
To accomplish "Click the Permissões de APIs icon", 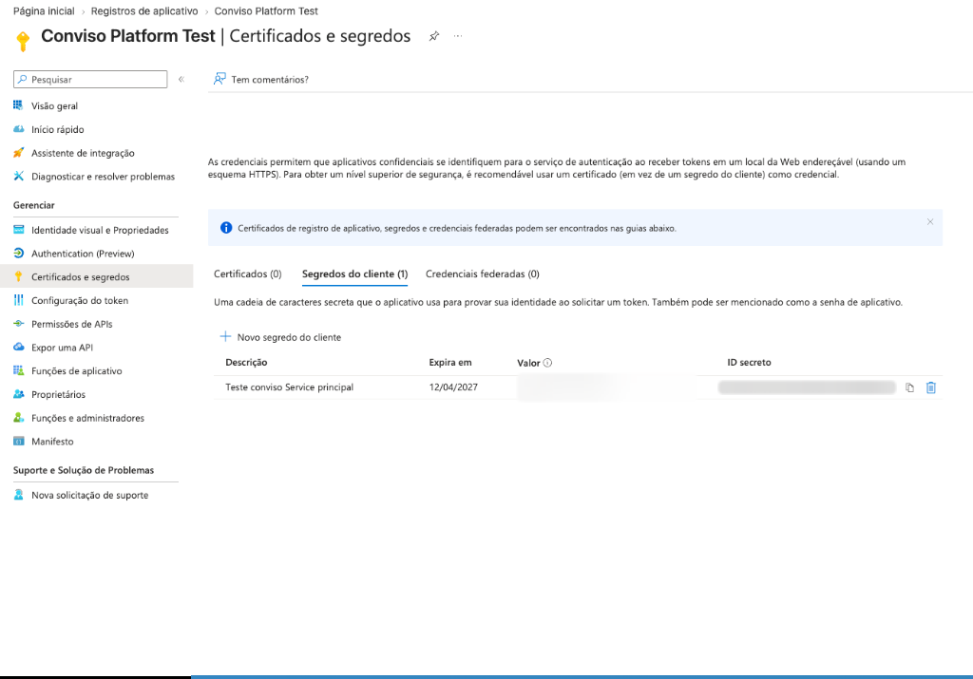I will 19,324.
